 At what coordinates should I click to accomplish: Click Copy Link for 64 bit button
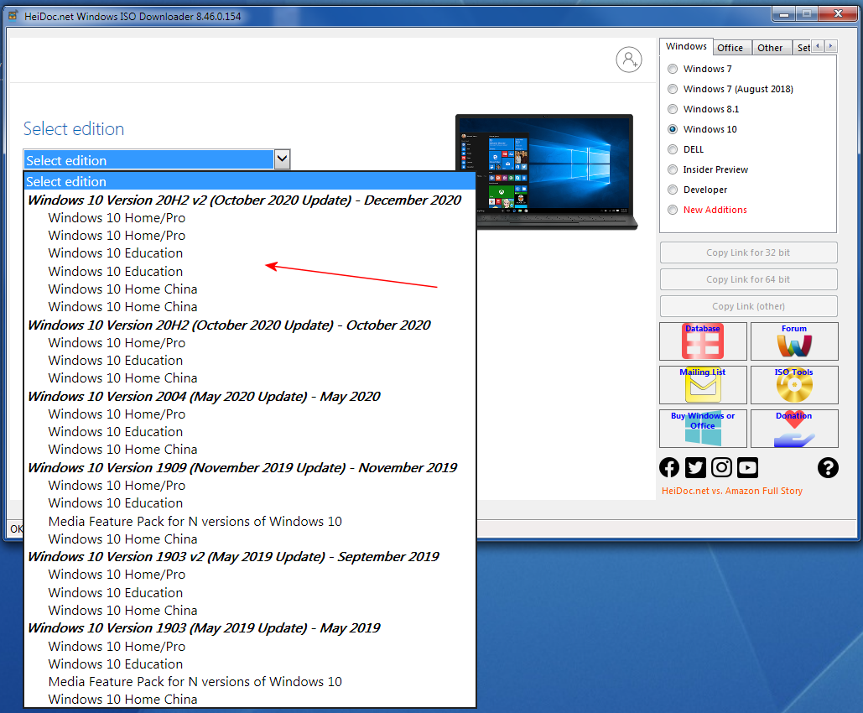(x=748, y=279)
